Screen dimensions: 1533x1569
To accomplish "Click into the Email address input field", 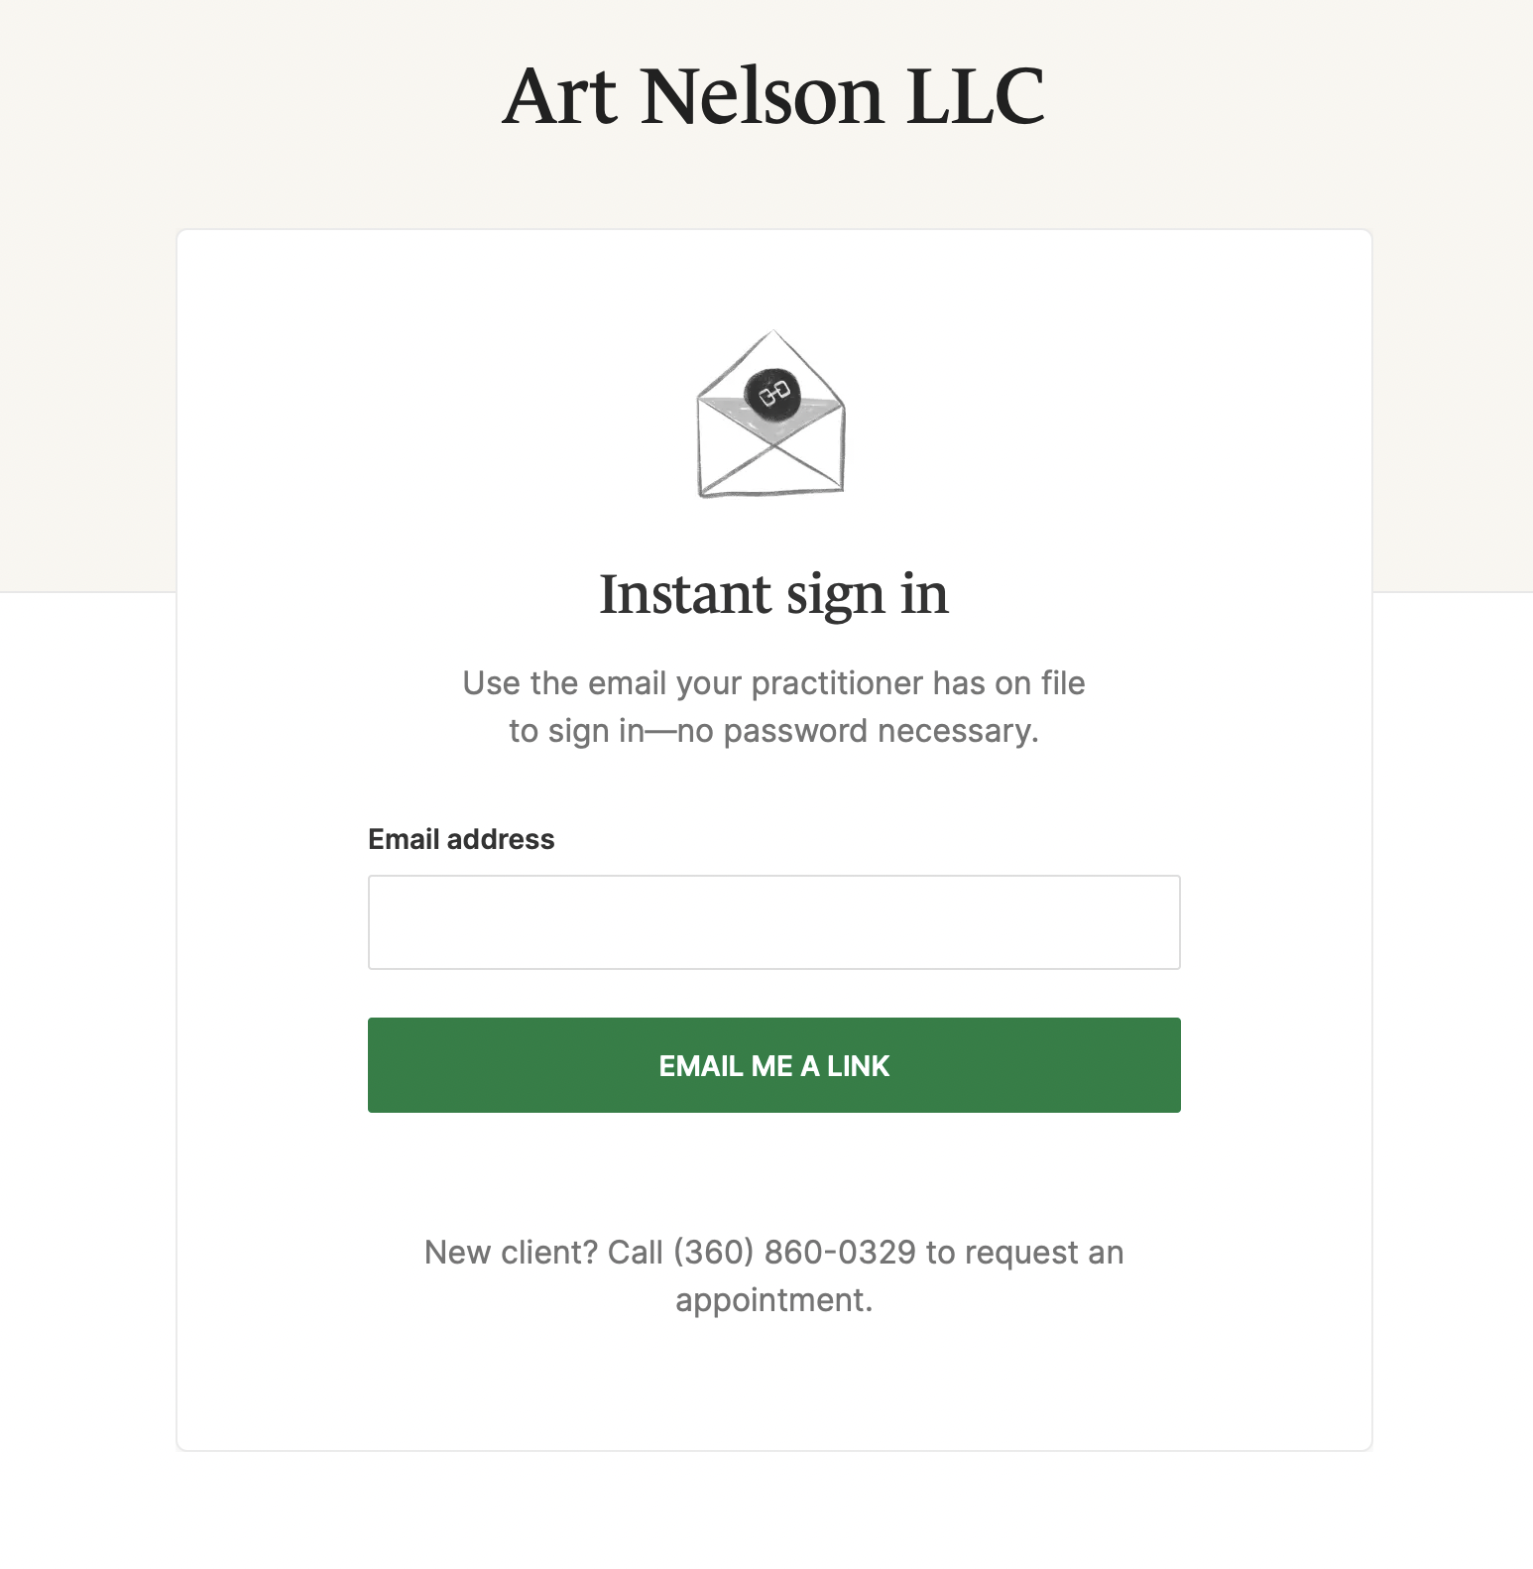I will 773,921.
